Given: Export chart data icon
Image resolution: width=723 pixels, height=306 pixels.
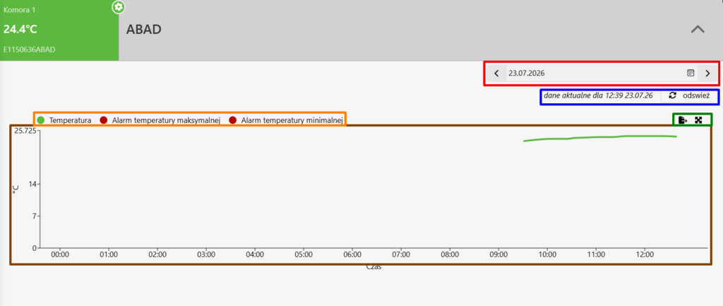Looking at the screenshot, I should click(683, 120).
